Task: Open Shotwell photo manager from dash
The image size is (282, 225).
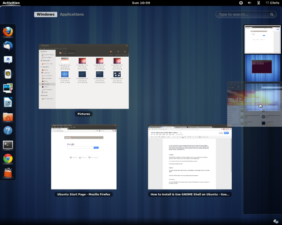Action: tap(8, 88)
